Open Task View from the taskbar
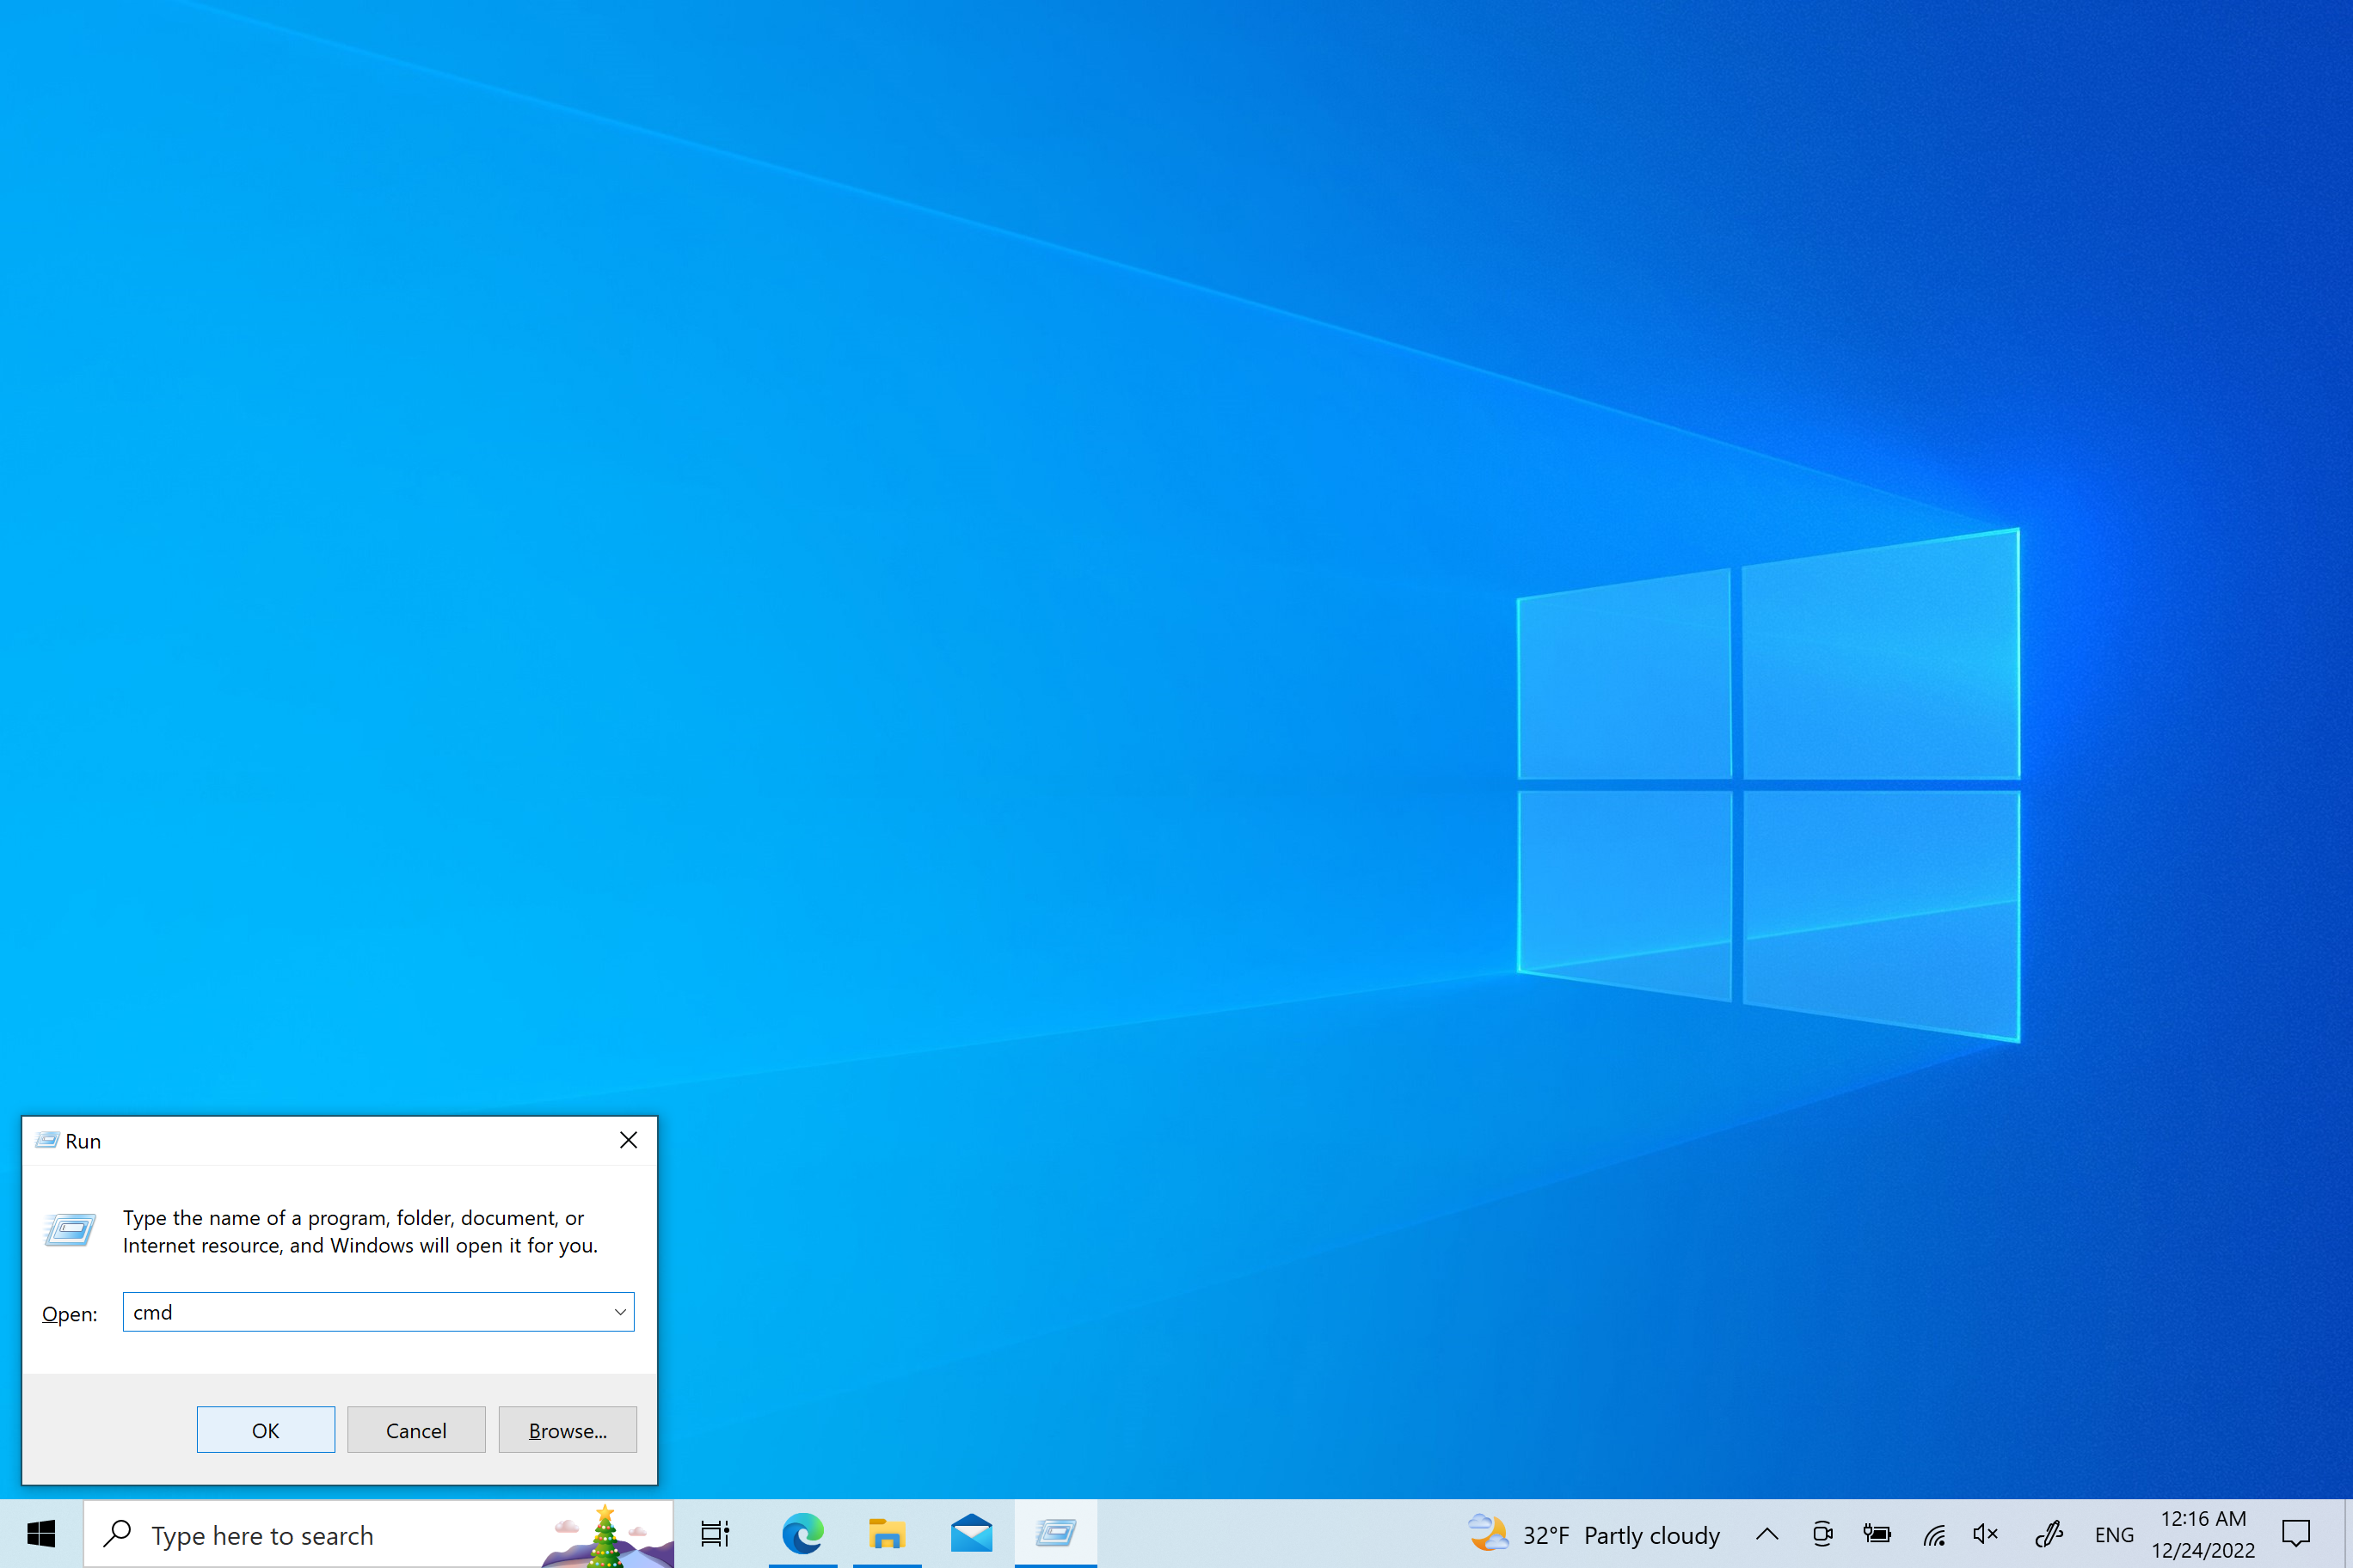The image size is (2353, 1568). (715, 1533)
